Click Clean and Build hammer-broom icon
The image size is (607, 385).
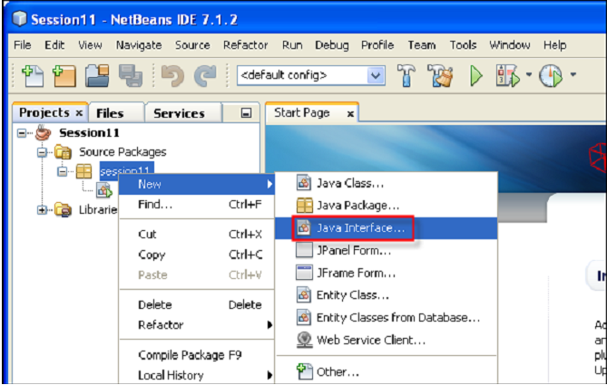[x=440, y=76]
